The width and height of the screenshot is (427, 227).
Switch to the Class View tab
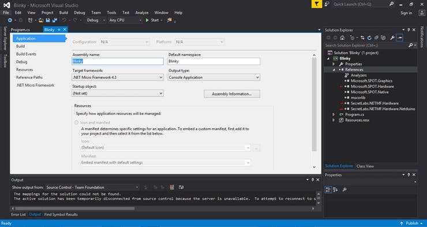pos(365,166)
